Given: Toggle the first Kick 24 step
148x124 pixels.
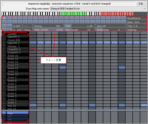Looking at the screenshot, I should click(x=33, y=105).
